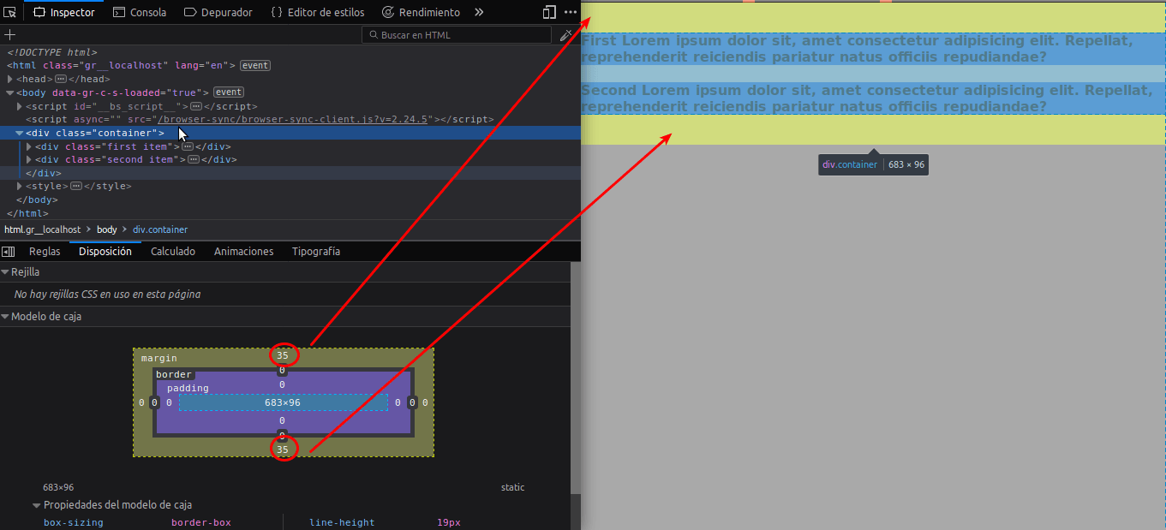Pick a color with the eyedropper icon

[565, 35]
